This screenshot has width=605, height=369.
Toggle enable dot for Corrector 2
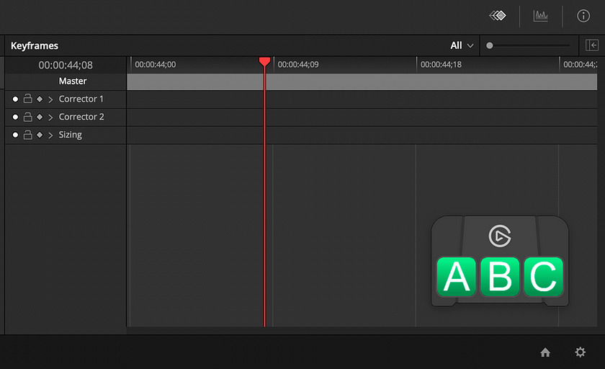tap(15, 117)
